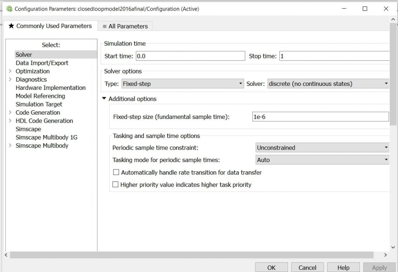Click the Apply button
The image size is (398, 272).
[x=379, y=267]
